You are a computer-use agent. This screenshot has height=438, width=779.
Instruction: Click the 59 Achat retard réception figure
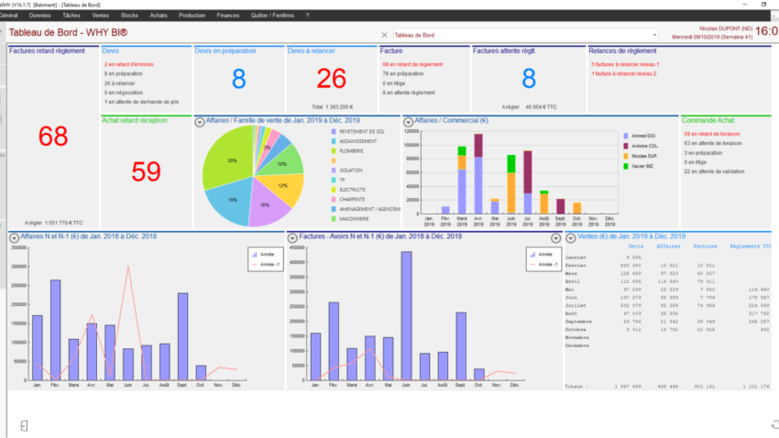[146, 172]
